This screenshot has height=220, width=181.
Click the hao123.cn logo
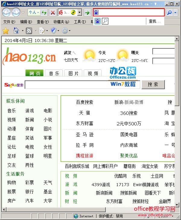coord(30,57)
